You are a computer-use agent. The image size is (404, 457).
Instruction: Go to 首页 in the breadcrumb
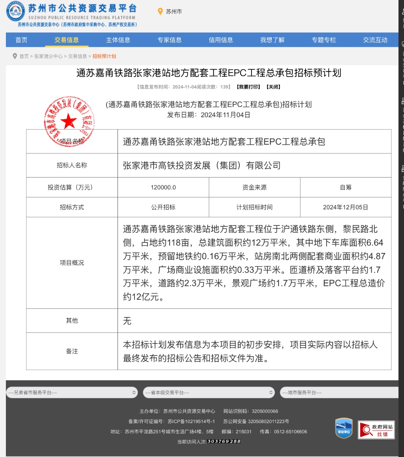(x=24, y=56)
